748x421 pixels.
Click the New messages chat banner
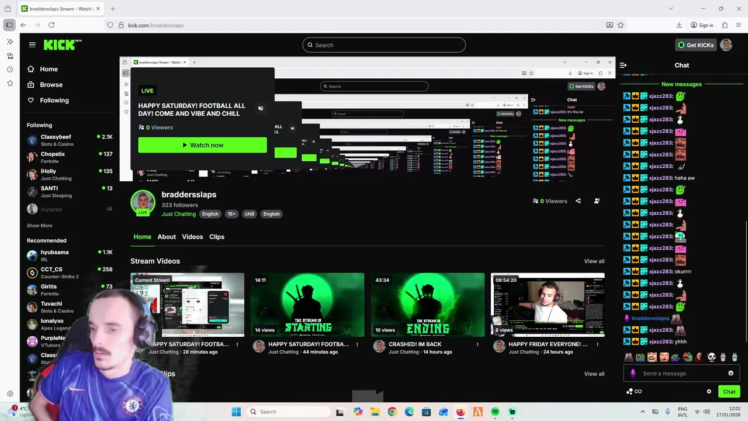pos(681,84)
